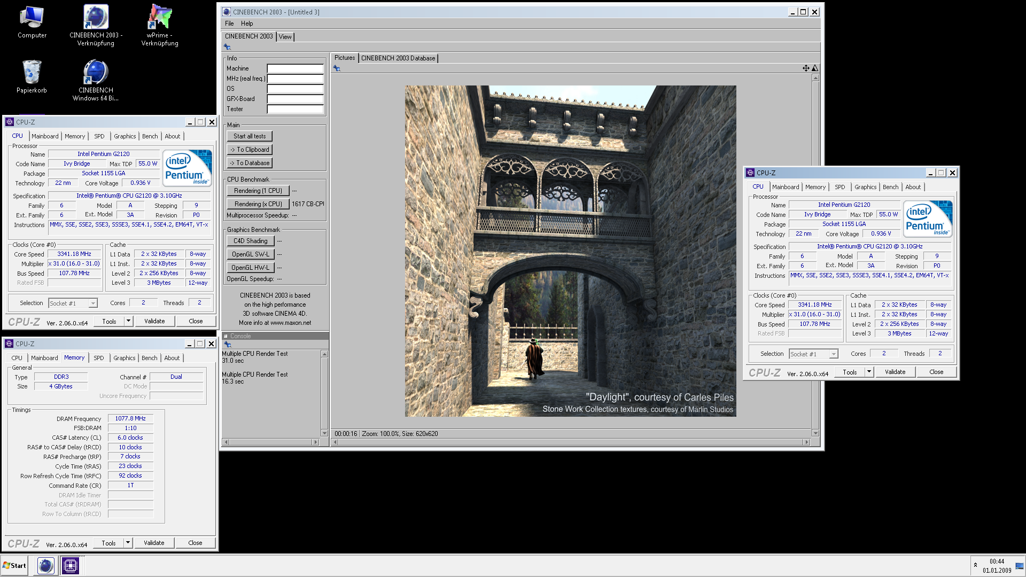The image size is (1026, 577).
Task: Click the Tester input field
Action: (x=295, y=109)
